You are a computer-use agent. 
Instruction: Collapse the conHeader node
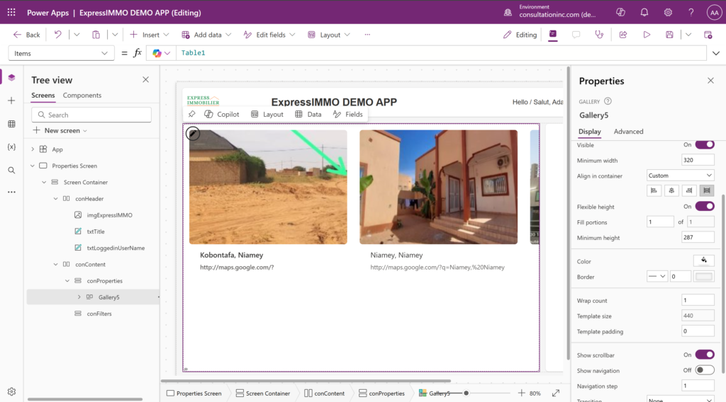(55, 199)
